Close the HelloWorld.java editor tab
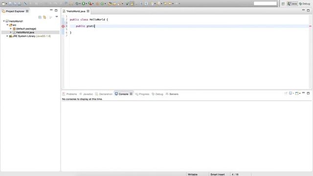 tap(88, 11)
